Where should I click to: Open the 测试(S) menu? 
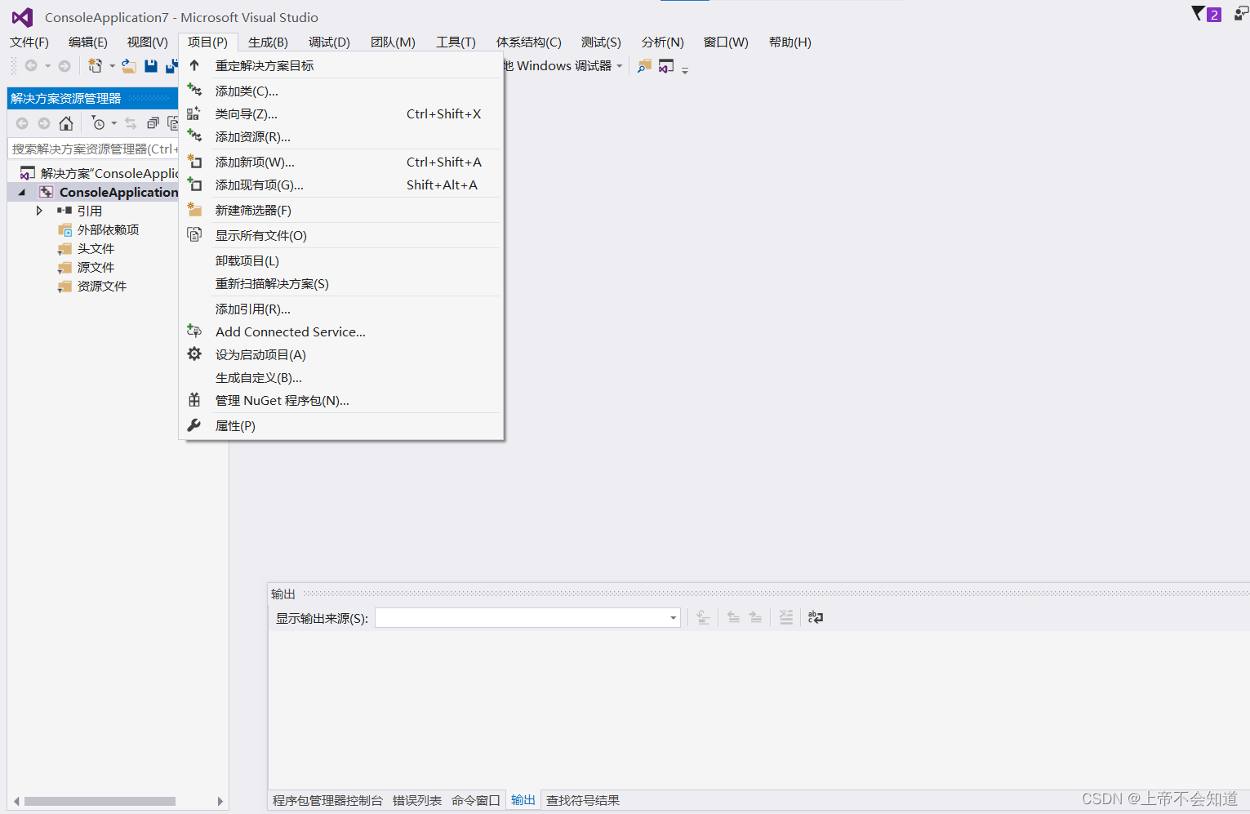(601, 42)
